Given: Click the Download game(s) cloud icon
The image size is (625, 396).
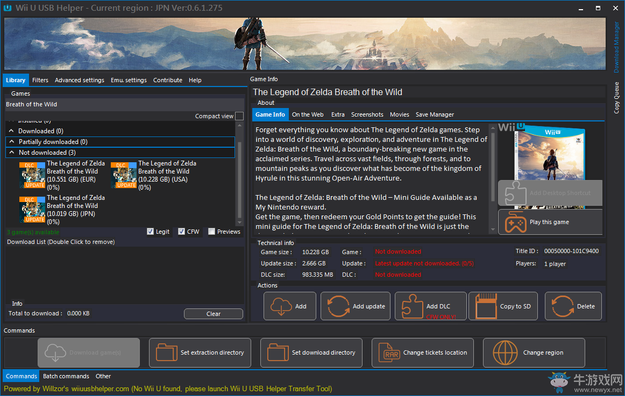Looking at the screenshot, I should pos(55,352).
